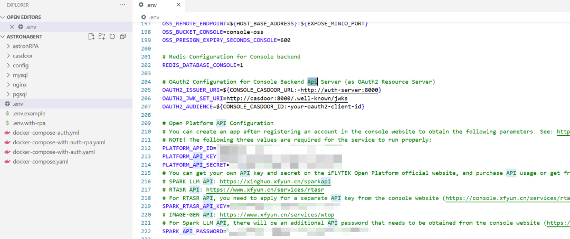This screenshot has height=239, width=570.
Task: Click the SPARK_RTASR_API_KEY variable name
Action: [194, 206]
